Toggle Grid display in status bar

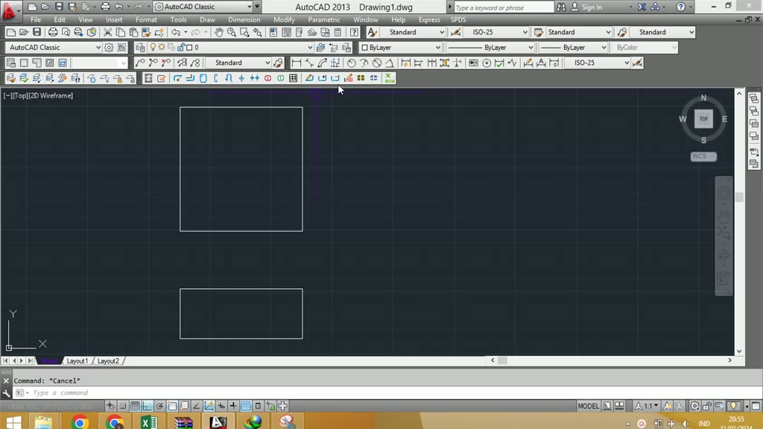coord(135,405)
